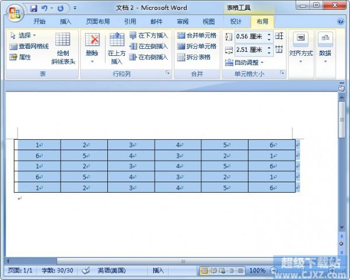Open the 删除 dropdown

(92, 48)
